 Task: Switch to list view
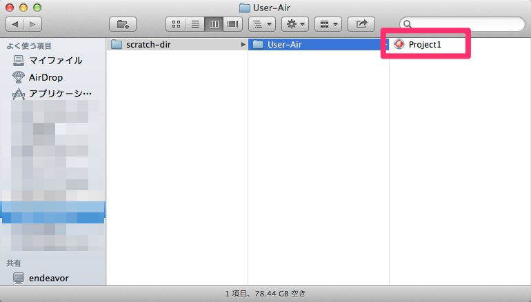[195, 24]
